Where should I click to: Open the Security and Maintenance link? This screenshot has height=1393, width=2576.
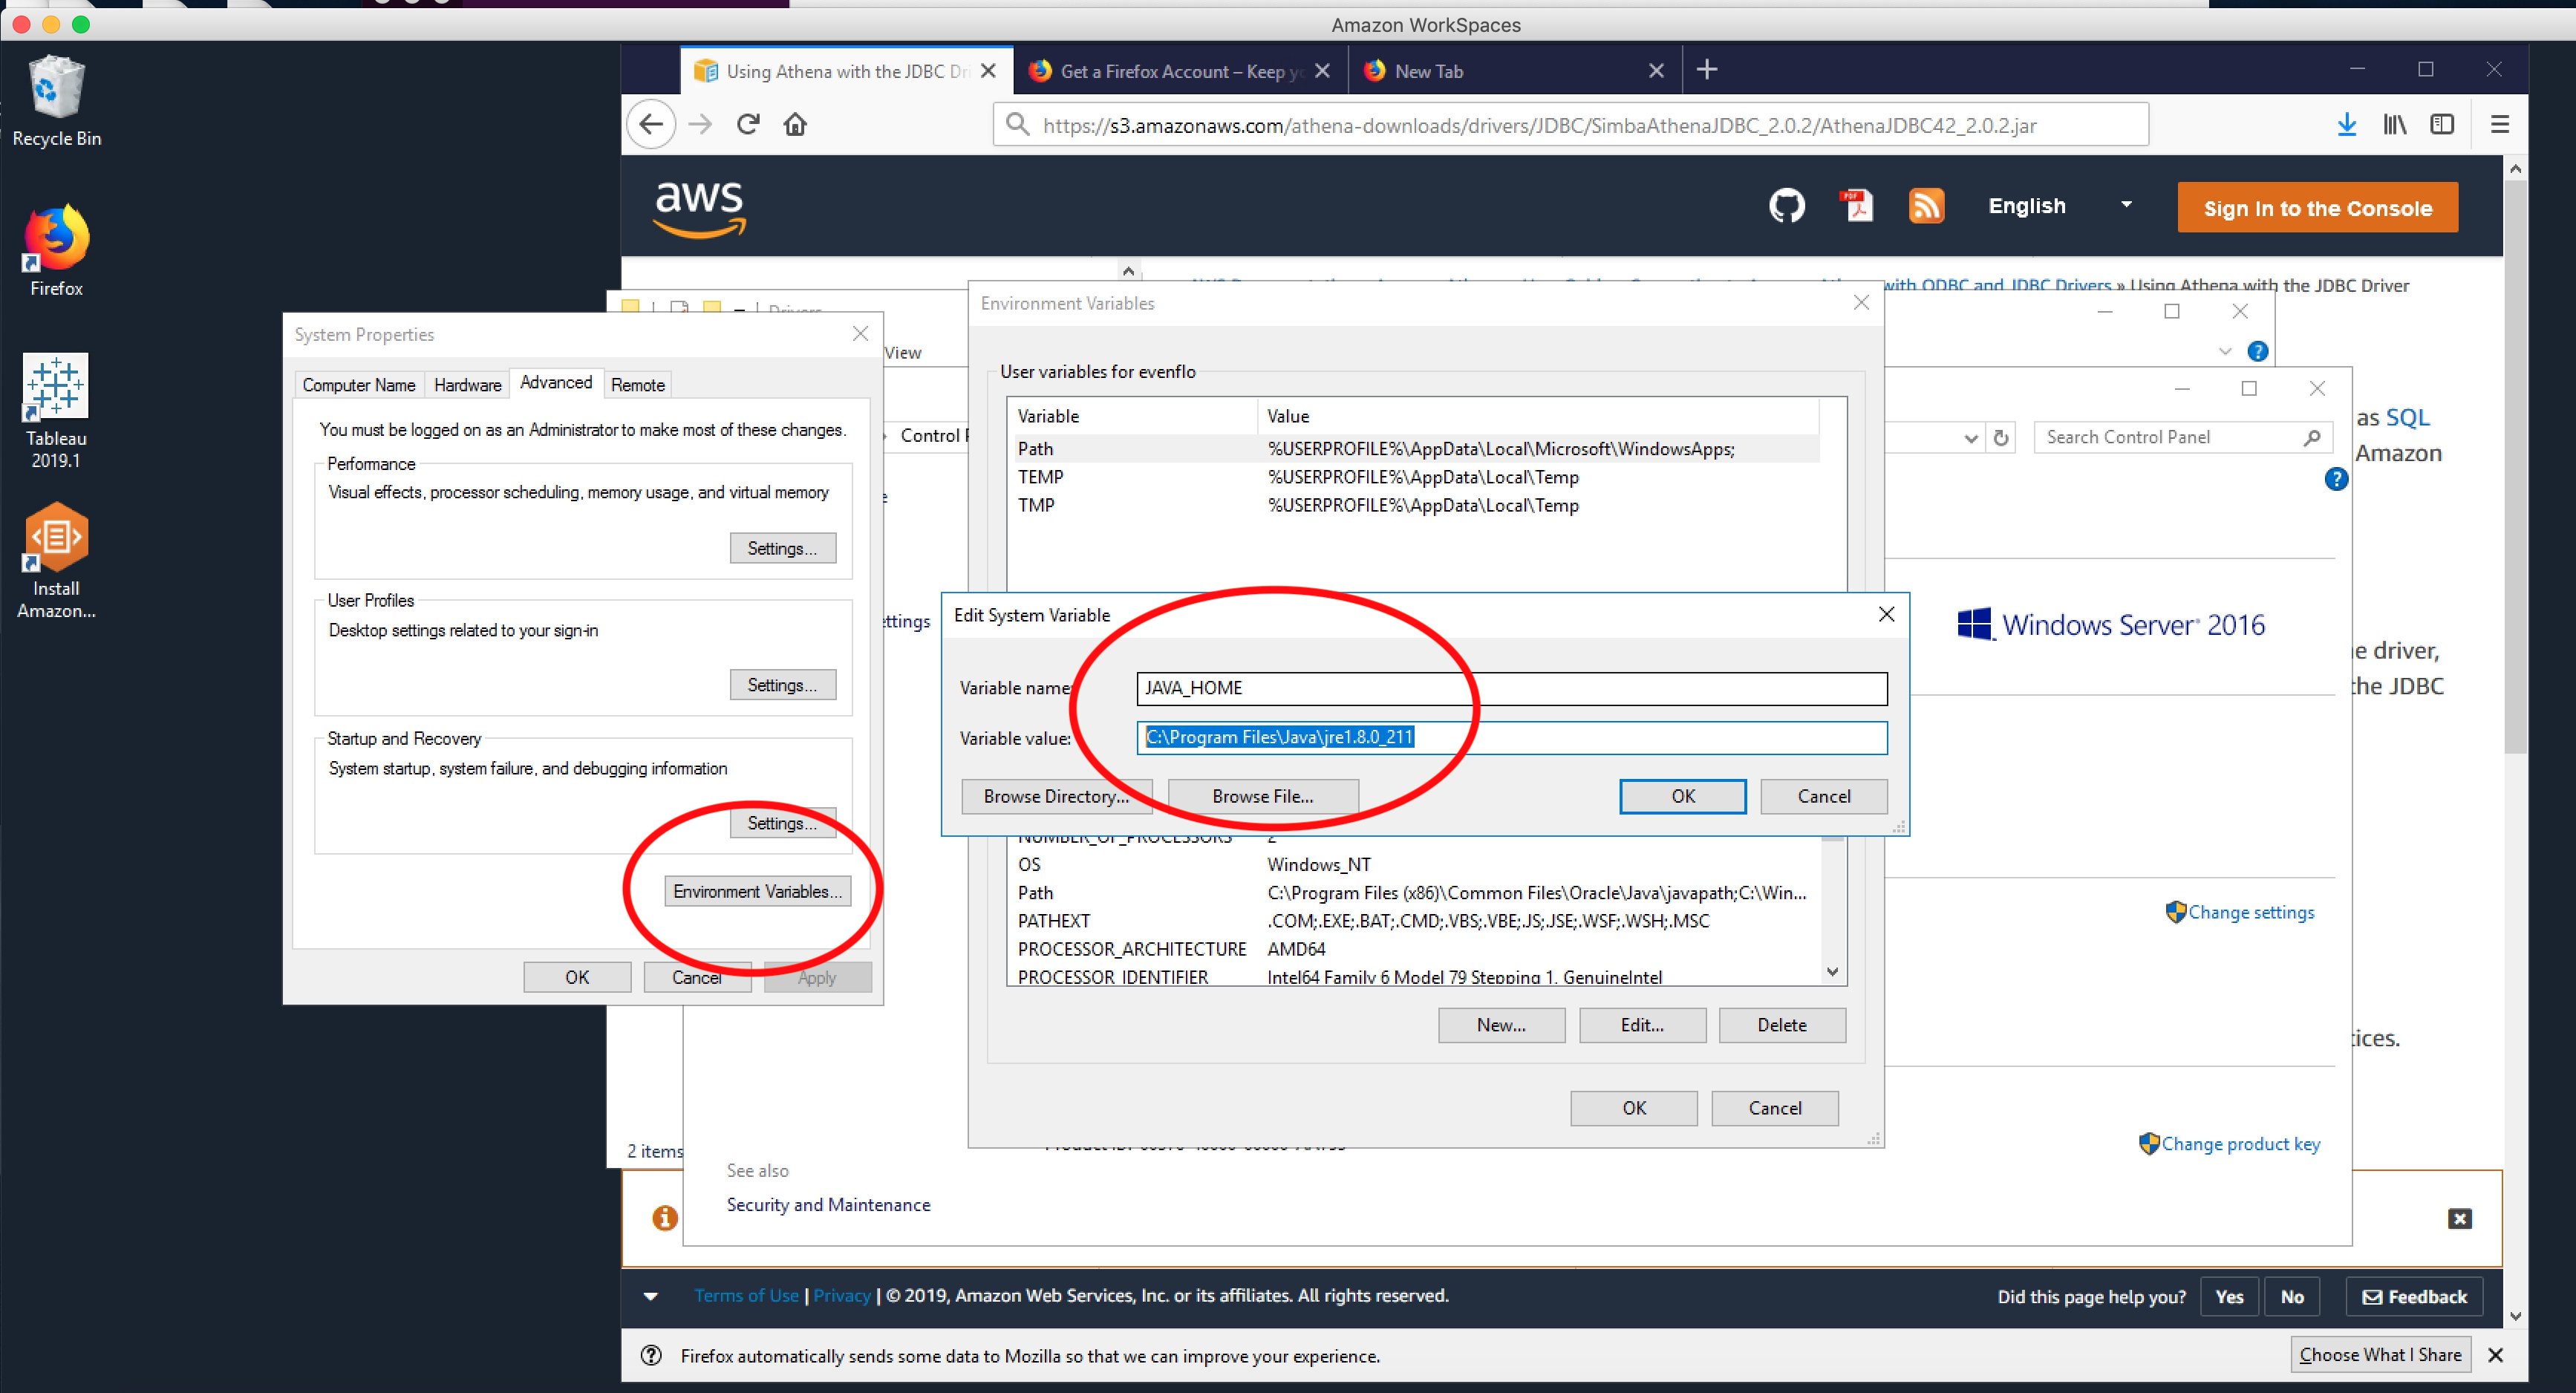point(828,1204)
